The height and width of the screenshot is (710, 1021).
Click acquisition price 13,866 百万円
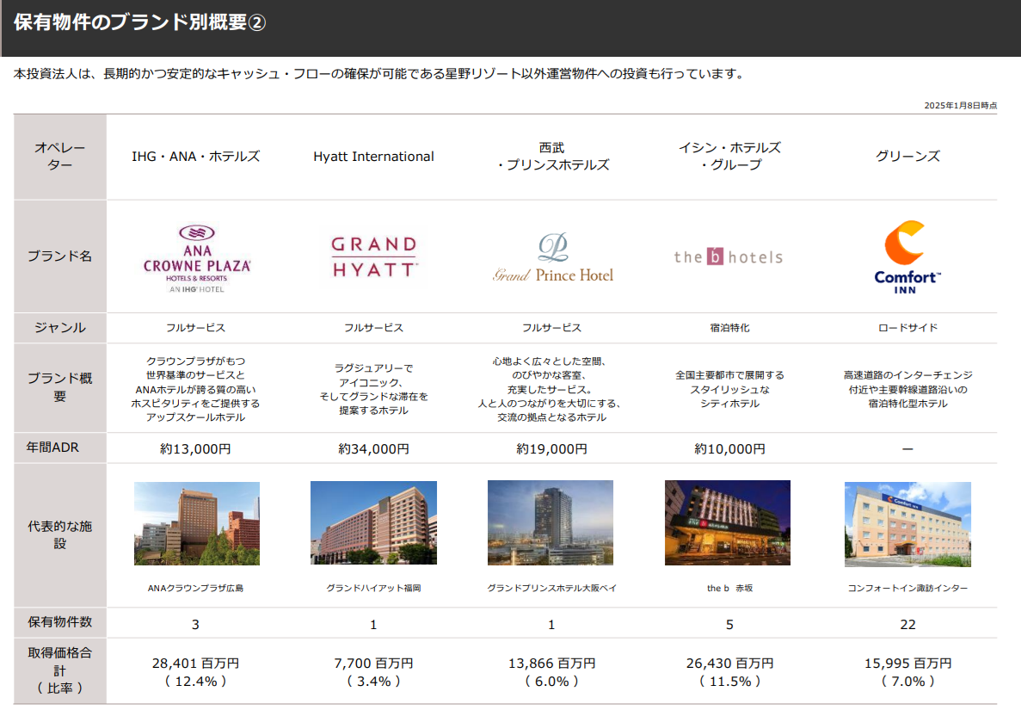551,664
